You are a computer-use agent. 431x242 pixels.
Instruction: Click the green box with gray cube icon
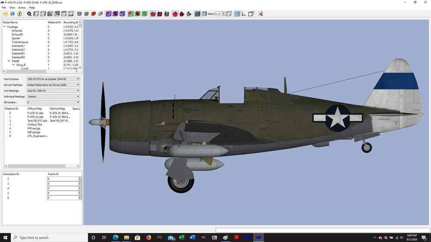pos(144,14)
